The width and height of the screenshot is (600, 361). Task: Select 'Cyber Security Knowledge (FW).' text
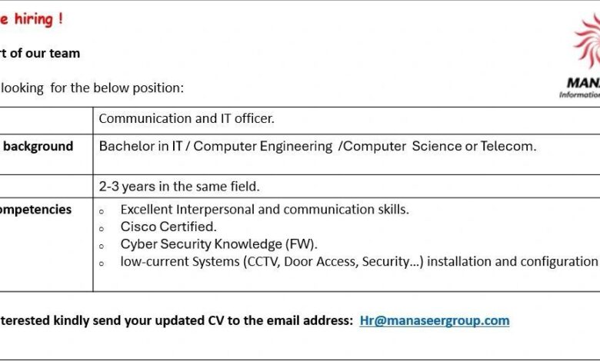219,244
